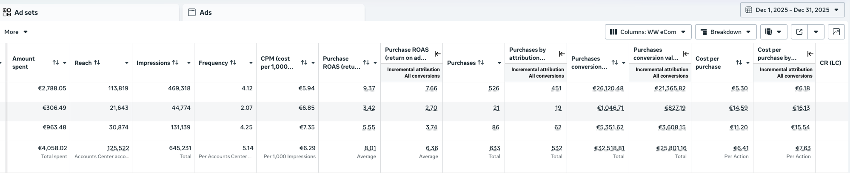The image size is (850, 173).
Task: Click the export table data icon
Action: pyautogui.click(x=799, y=32)
